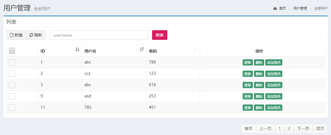This screenshot has height=135, width=331.
Task: Select the password cell 123
Action: [x=173, y=74]
